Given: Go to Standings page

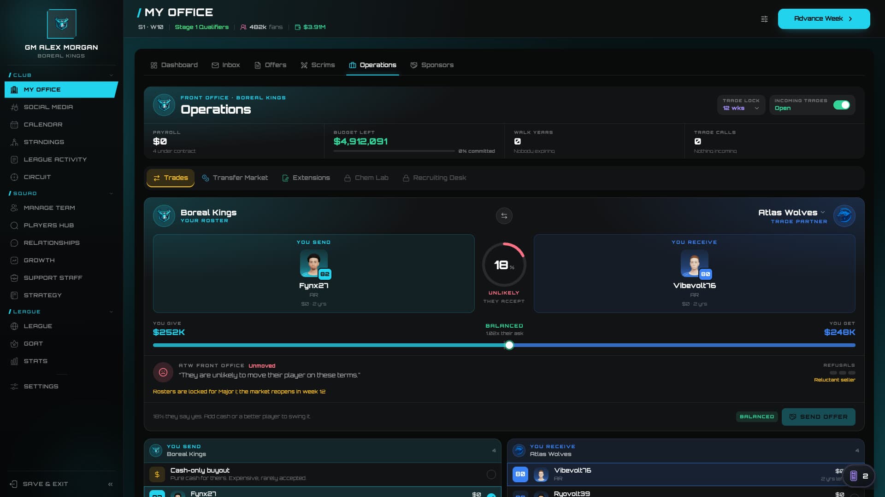Looking at the screenshot, I should pos(61,142).
